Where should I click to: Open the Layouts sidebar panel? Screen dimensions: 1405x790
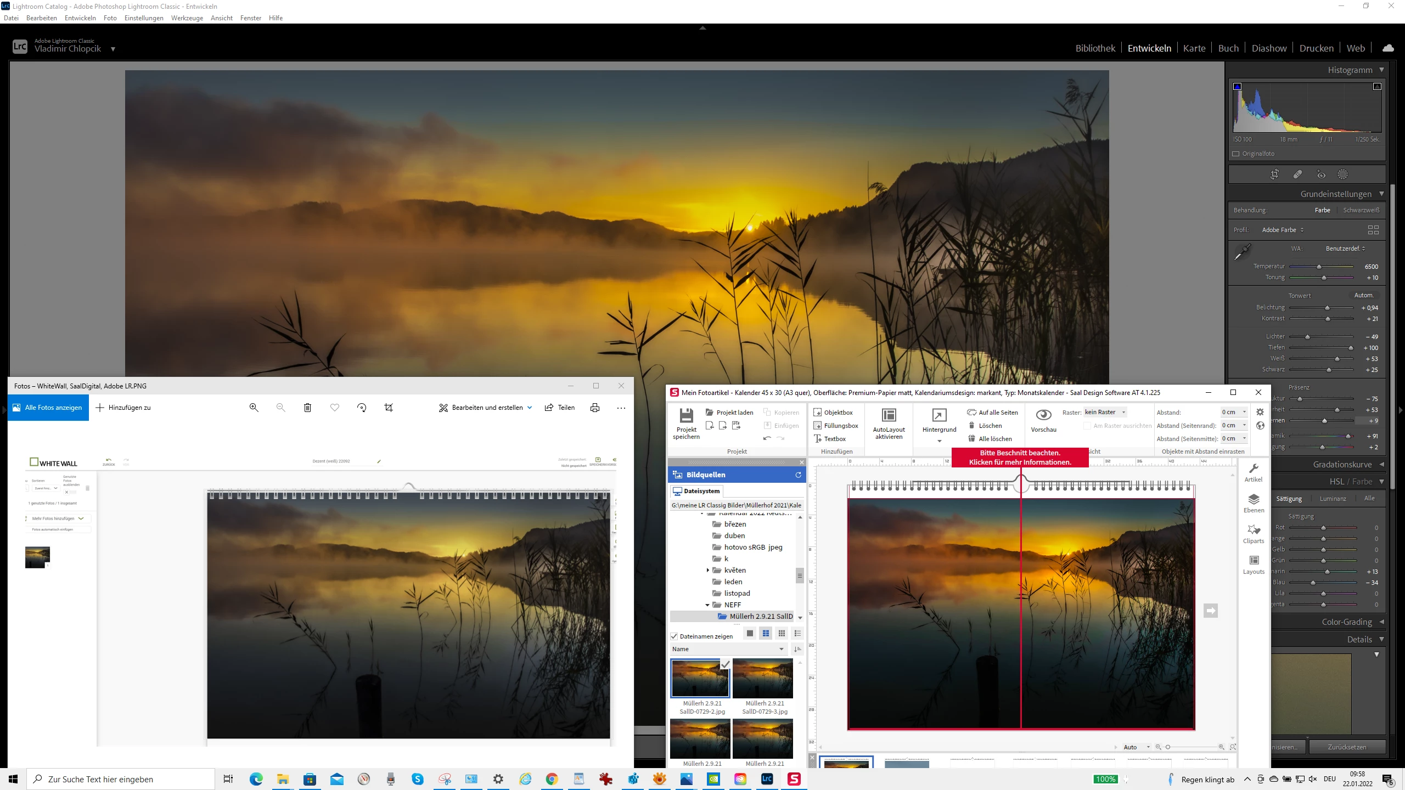tap(1254, 564)
